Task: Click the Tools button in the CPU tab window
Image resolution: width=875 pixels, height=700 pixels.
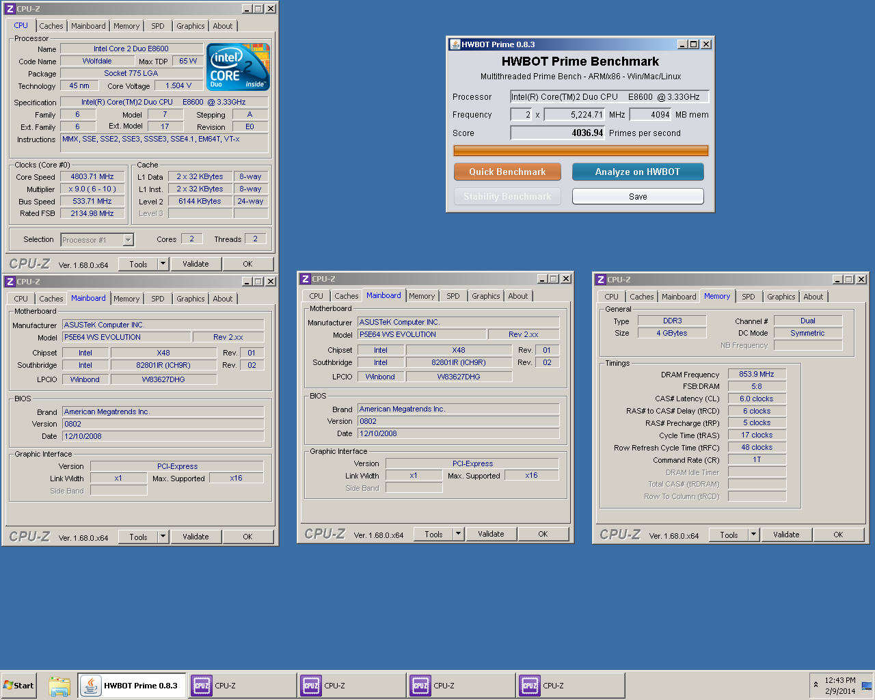Action: pos(138,264)
